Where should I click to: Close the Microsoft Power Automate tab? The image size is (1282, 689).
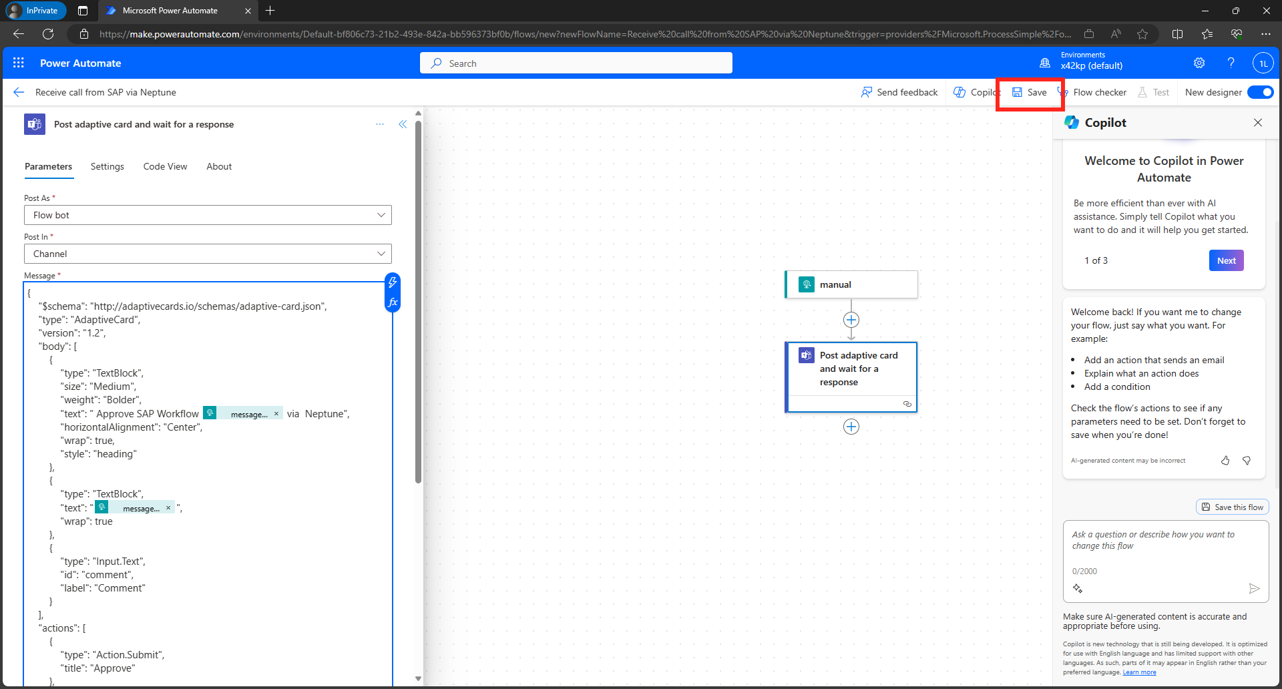point(248,11)
